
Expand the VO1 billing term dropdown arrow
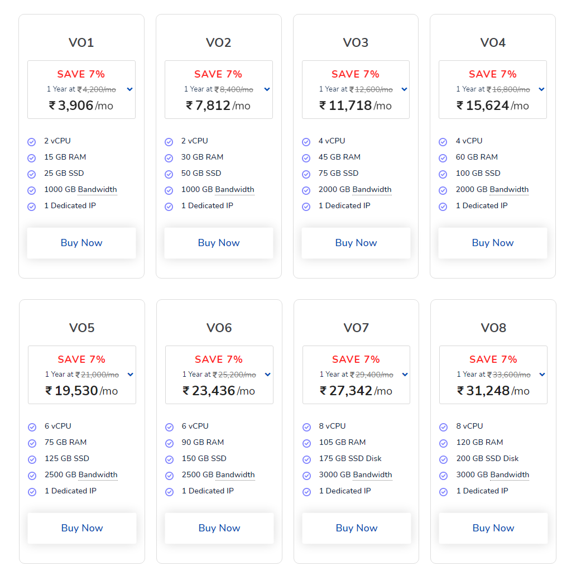[130, 89]
